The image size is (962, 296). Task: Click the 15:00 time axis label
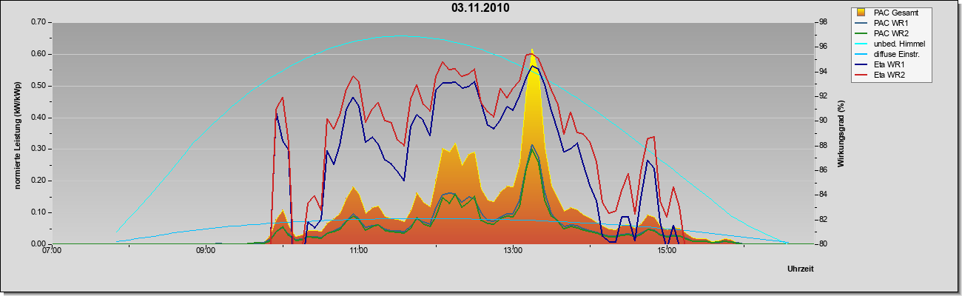pyautogui.click(x=667, y=251)
